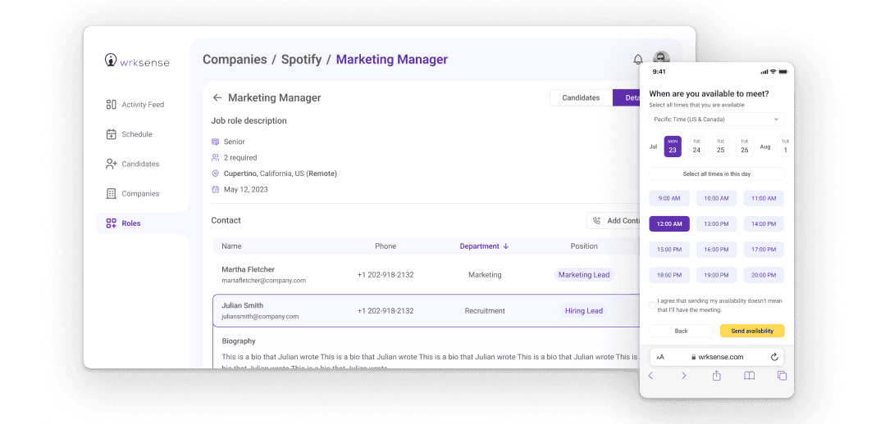Click the Activity Feed icon
876x424 pixels.
(111, 105)
